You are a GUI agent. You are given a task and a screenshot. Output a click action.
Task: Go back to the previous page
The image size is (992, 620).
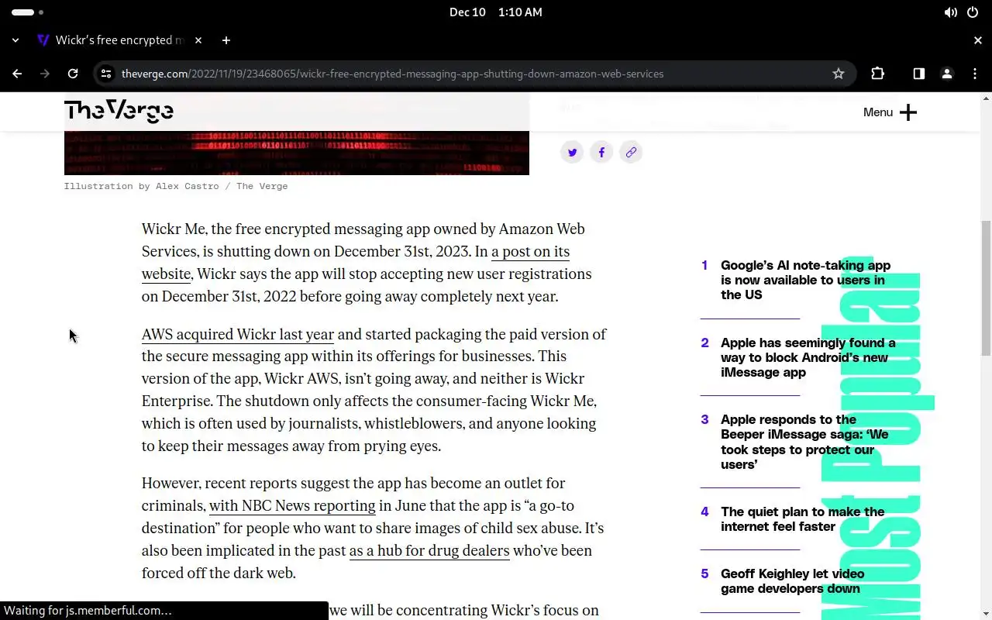coord(17,74)
